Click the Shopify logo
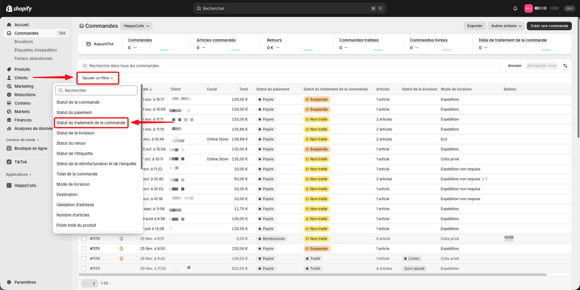 click(x=19, y=8)
